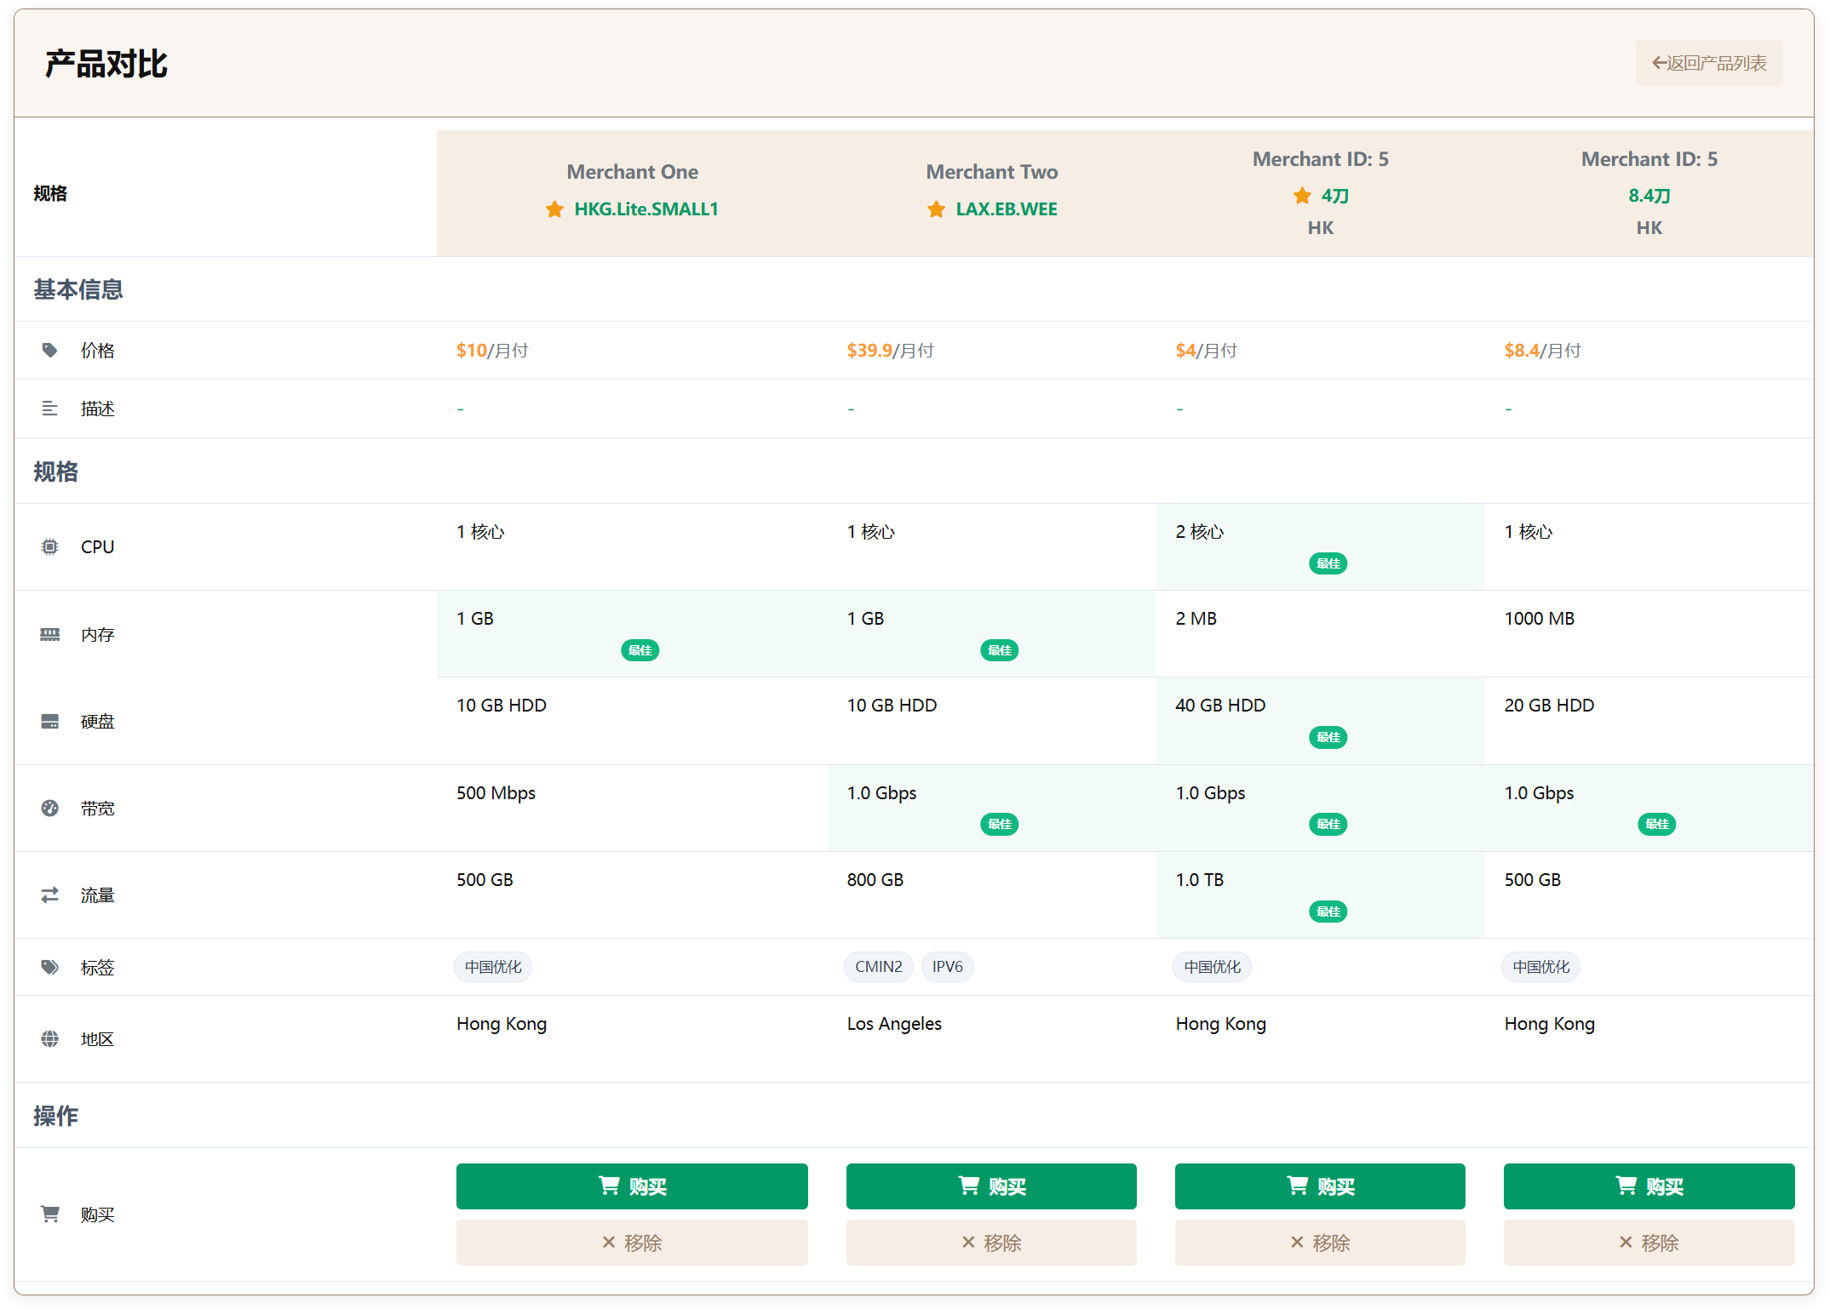The image size is (1830, 1309).
Task: Click the bandwidth gauge icon in 带宽 row
Action: click(50, 808)
